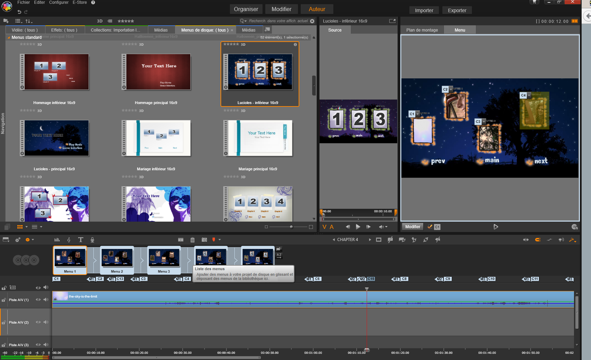Delete selected clip with trash icon
Viewport: 591px width, 360px height.
[192, 240]
